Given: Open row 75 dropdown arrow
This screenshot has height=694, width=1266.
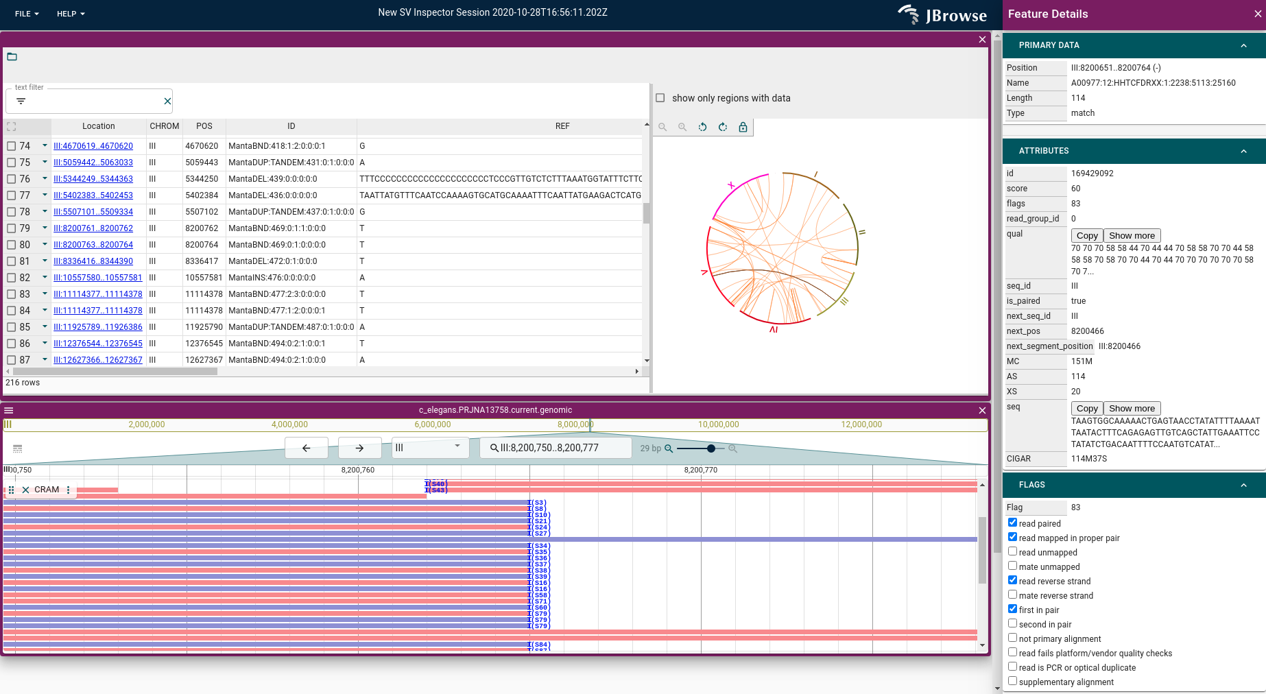Looking at the screenshot, I should click(x=45, y=162).
